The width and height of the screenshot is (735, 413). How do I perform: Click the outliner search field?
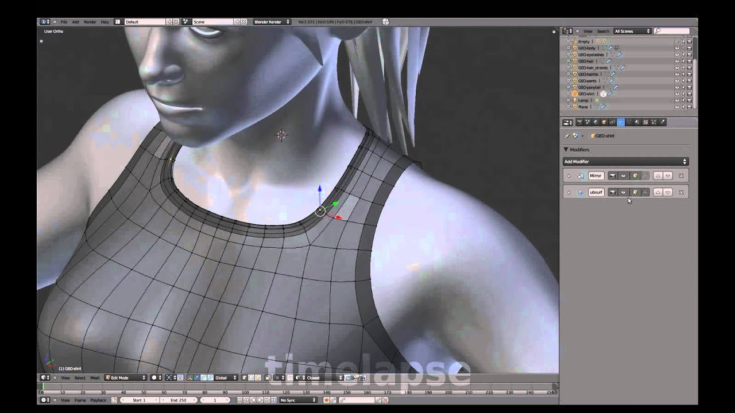pos(672,31)
